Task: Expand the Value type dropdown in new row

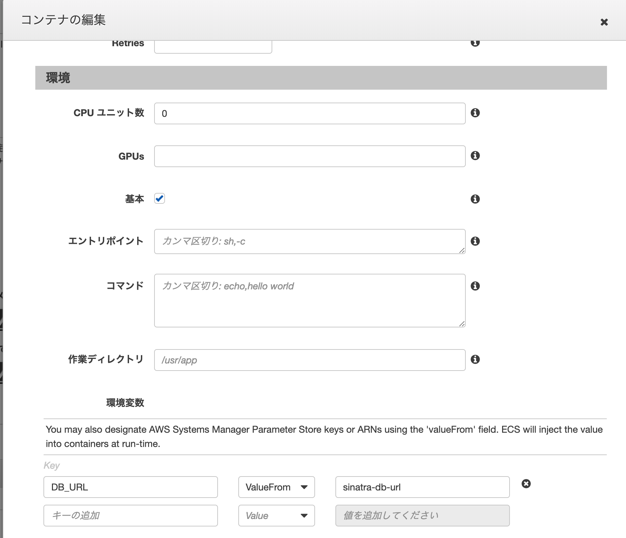Action: point(276,516)
